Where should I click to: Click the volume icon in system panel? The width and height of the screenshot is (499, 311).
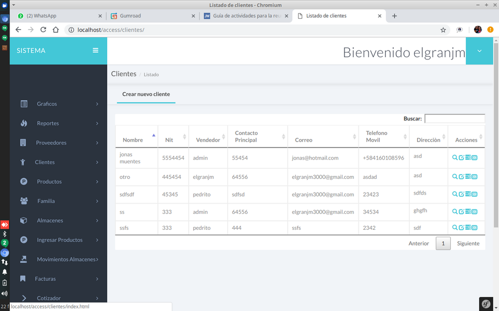(x=4, y=294)
